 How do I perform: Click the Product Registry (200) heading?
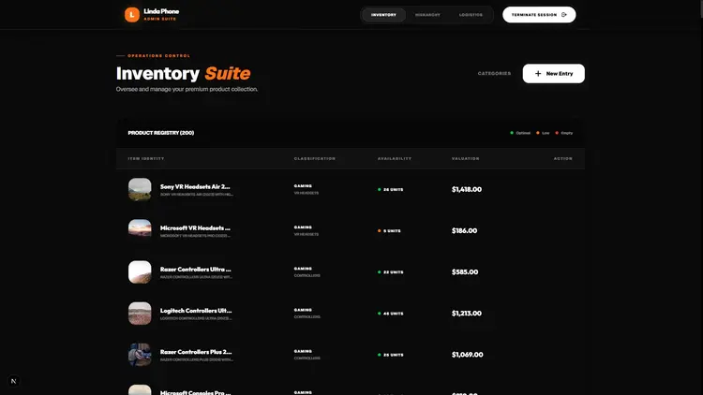[161, 133]
